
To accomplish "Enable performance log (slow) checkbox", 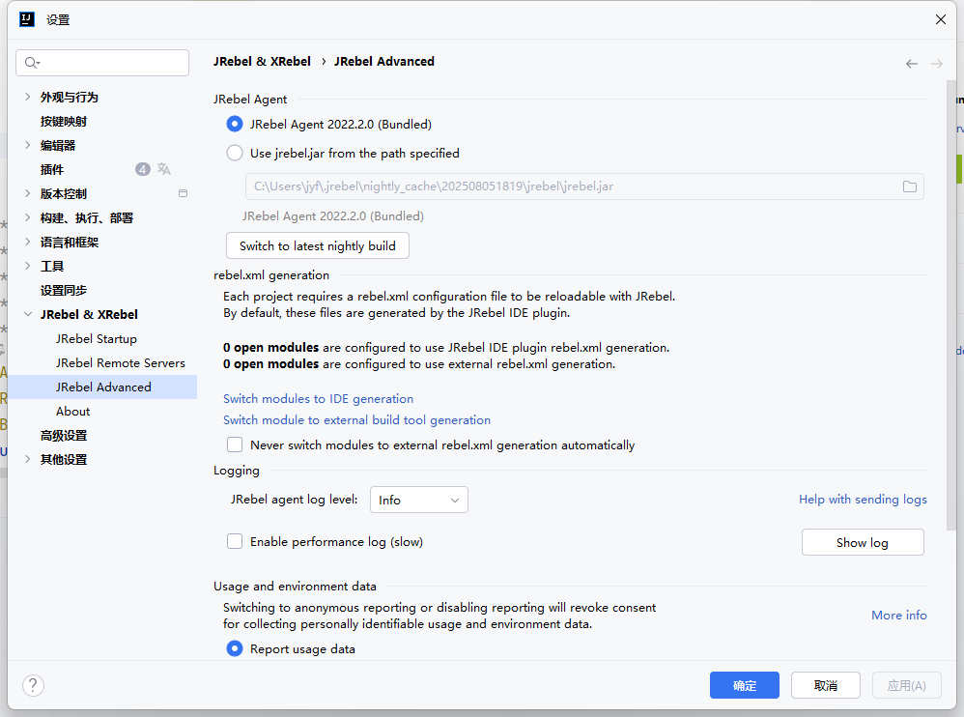I will pos(234,541).
